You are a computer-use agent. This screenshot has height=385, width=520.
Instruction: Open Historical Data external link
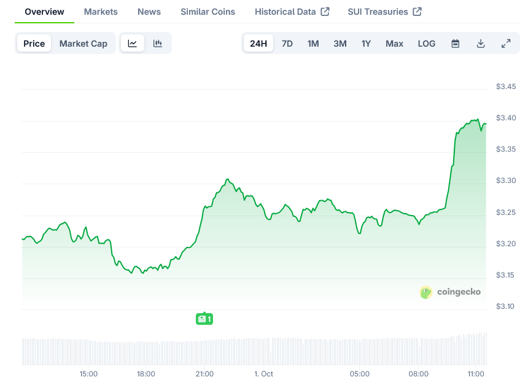(x=292, y=12)
